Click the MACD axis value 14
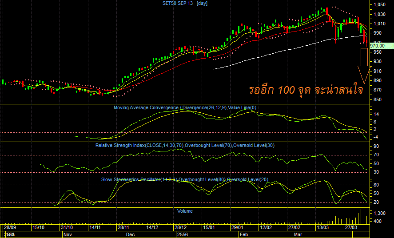The height and width of the screenshot is (238, 394). pos(376,115)
